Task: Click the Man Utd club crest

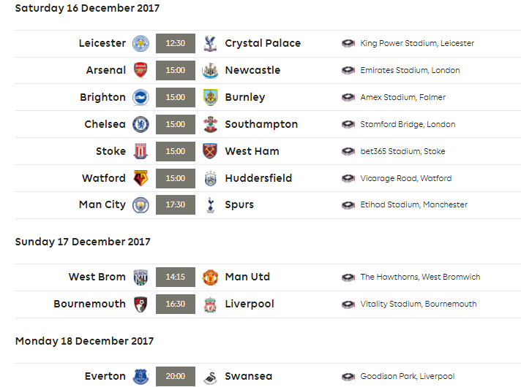Action: tap(210, 277)
